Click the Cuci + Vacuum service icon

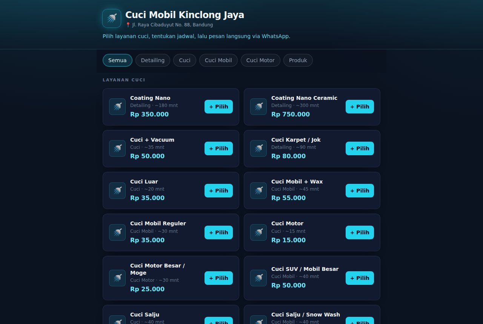coord(117,148)
